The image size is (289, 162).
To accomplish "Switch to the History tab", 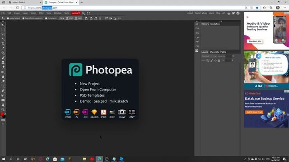I will point(205,24).
